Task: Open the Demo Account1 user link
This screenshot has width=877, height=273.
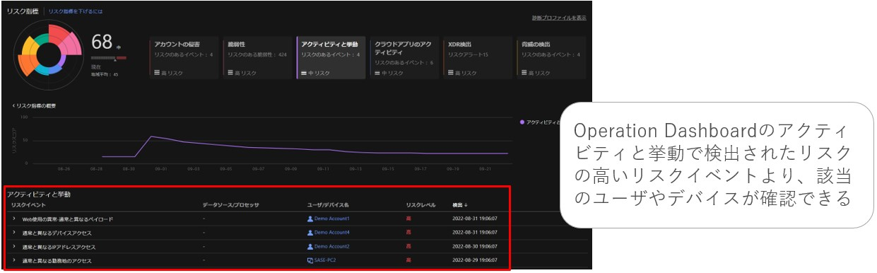Action: pos(332,219)
